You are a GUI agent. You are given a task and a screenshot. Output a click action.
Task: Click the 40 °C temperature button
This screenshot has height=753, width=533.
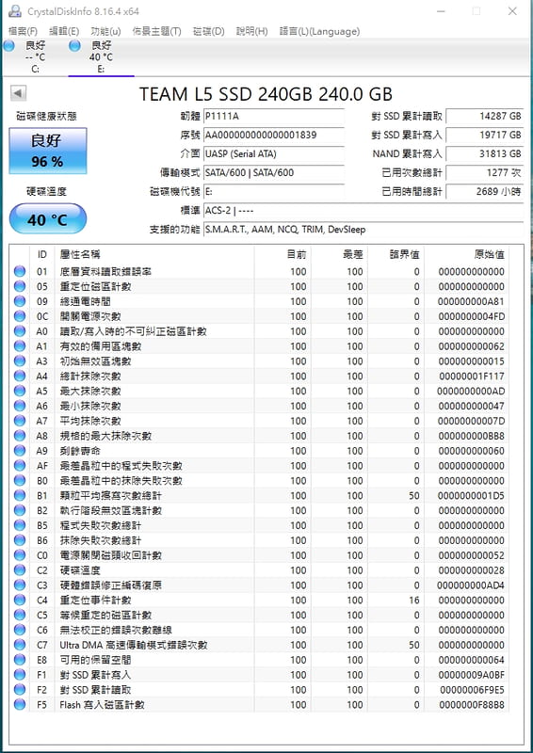(48, 218)
